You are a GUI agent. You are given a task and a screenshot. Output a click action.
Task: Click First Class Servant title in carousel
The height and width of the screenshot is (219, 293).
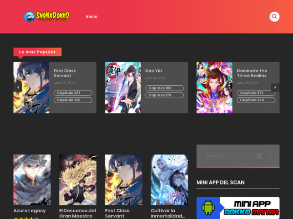point(64,73)
